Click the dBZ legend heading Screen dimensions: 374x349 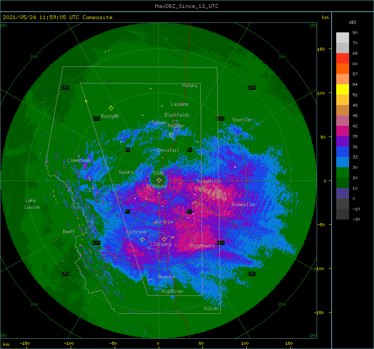pyautogui.click(x=352, y=22)
